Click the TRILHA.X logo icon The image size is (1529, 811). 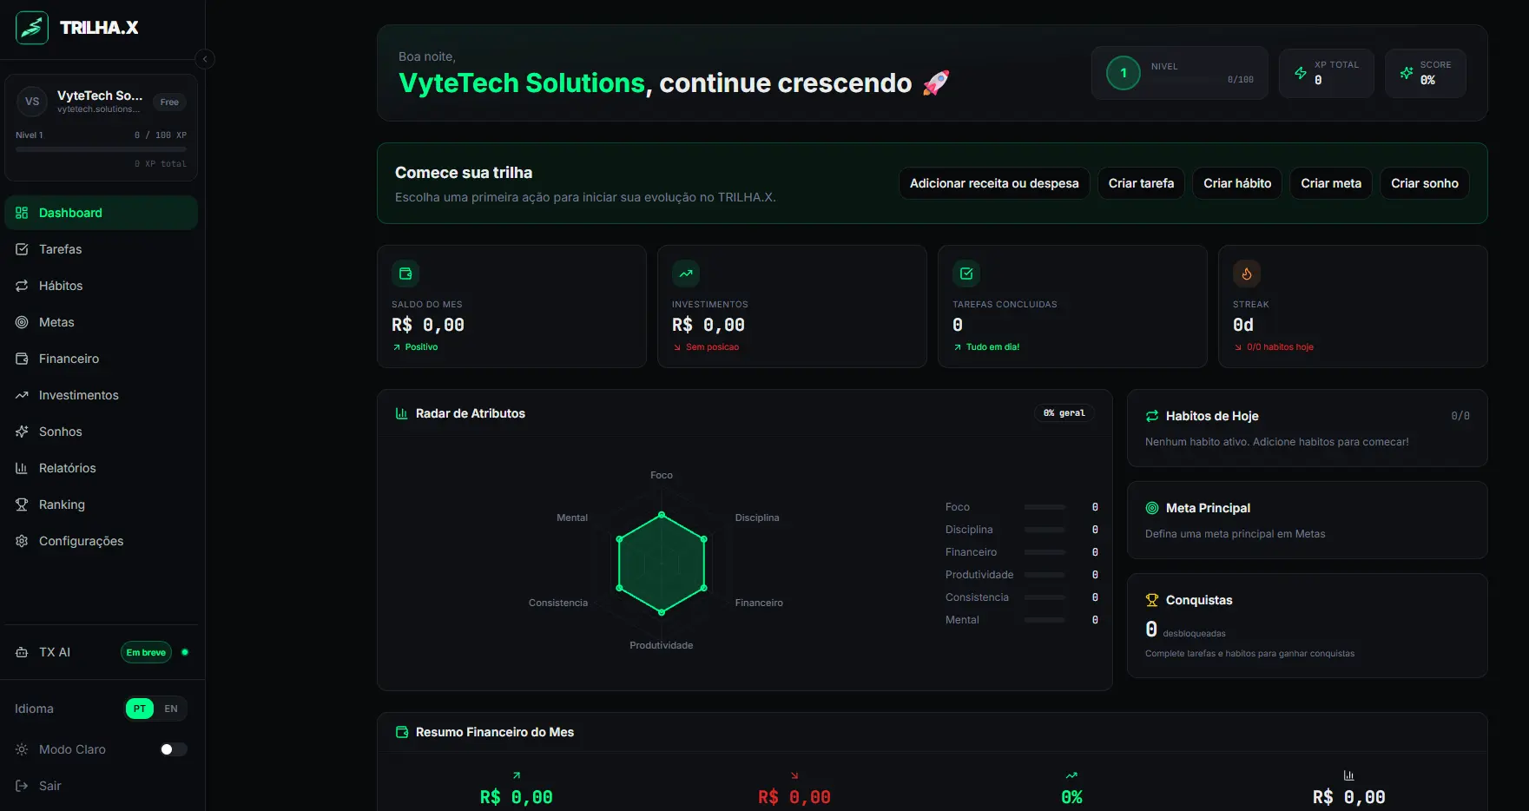(x=32, y=28)
